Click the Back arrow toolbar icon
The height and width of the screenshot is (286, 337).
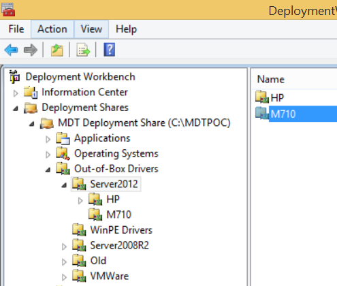[11, 50]
